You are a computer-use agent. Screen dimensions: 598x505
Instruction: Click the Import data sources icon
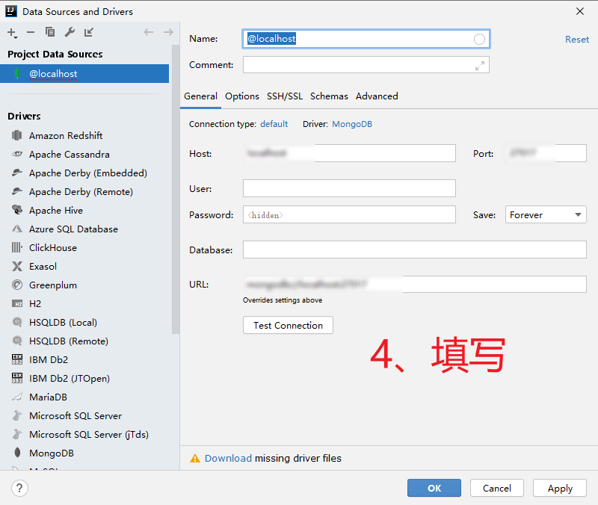coord(88,33)
